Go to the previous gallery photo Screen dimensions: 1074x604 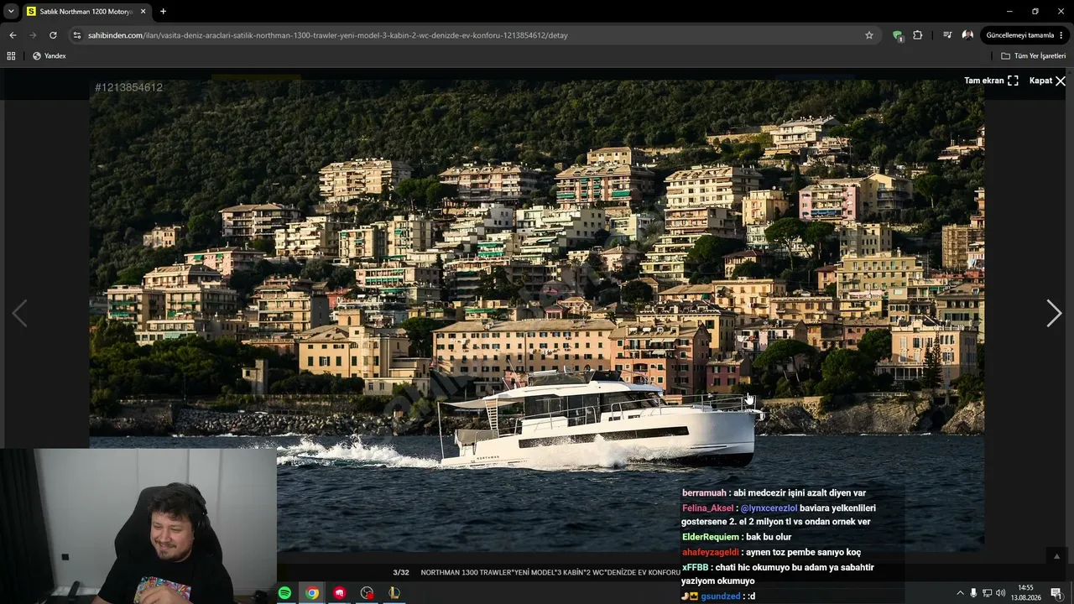pyautogui.click(x=19, y=313)
